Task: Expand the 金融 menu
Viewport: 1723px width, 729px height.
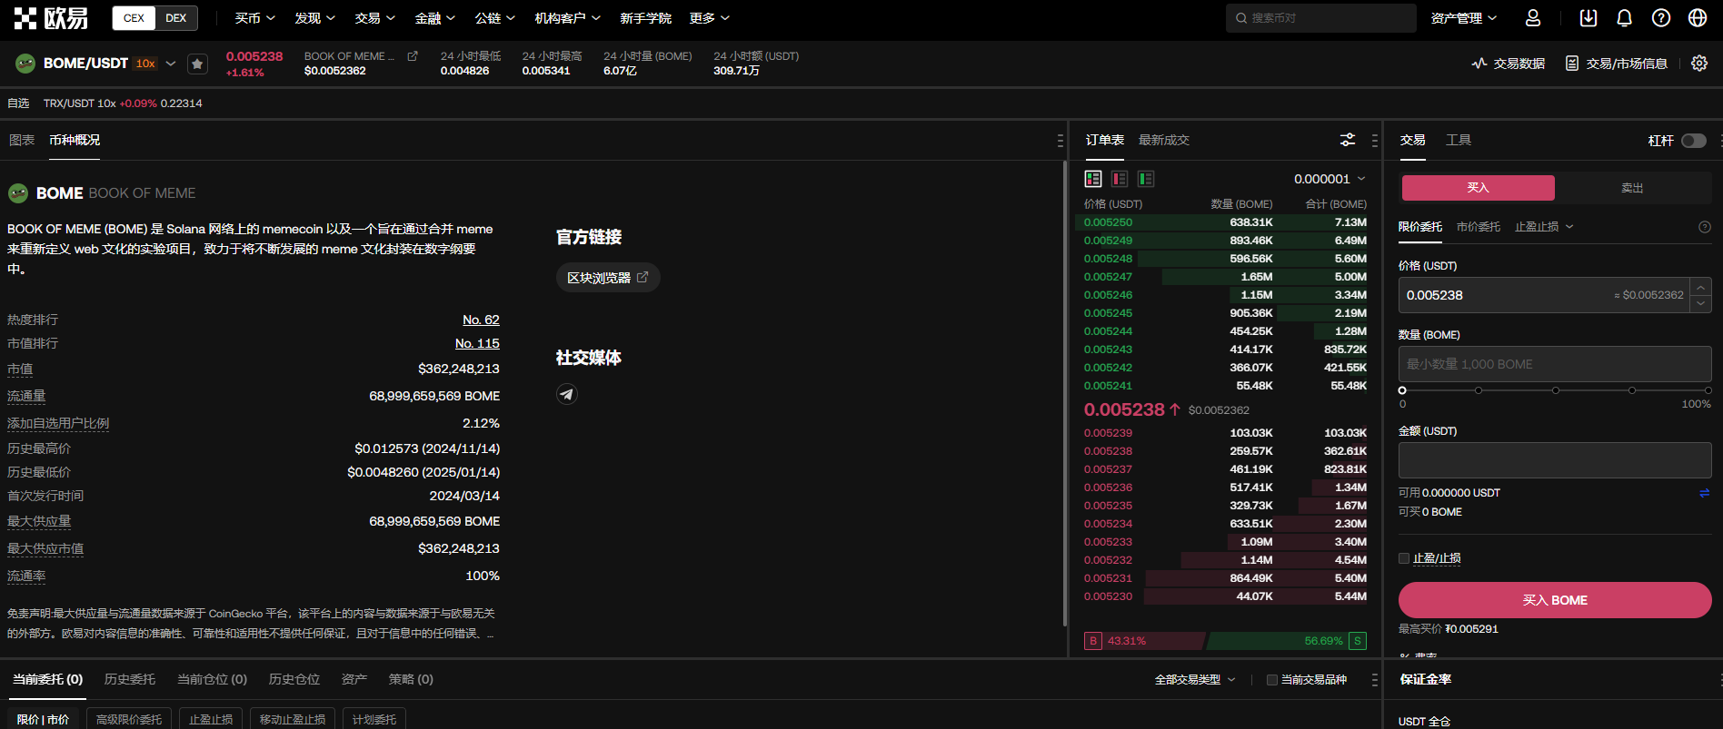Action: (434, 18)
